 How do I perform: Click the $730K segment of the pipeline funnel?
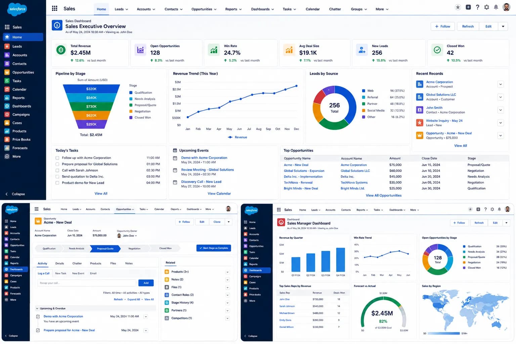[x=91, y=106]
